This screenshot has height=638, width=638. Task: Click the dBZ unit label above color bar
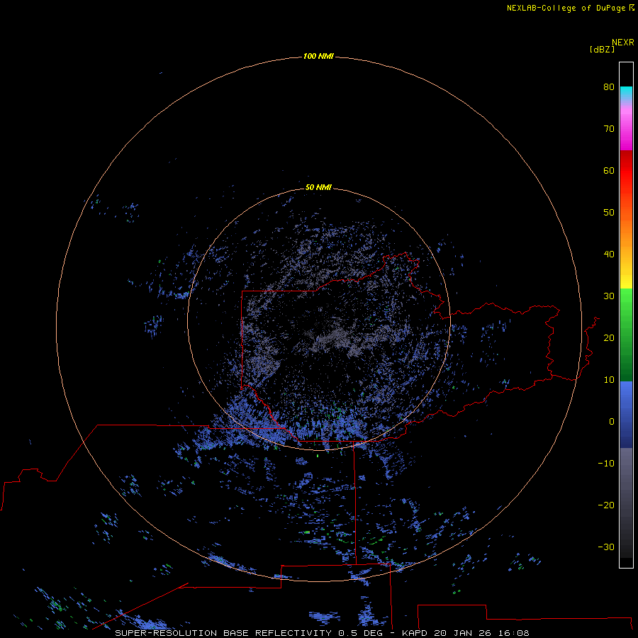pos(602,49)
